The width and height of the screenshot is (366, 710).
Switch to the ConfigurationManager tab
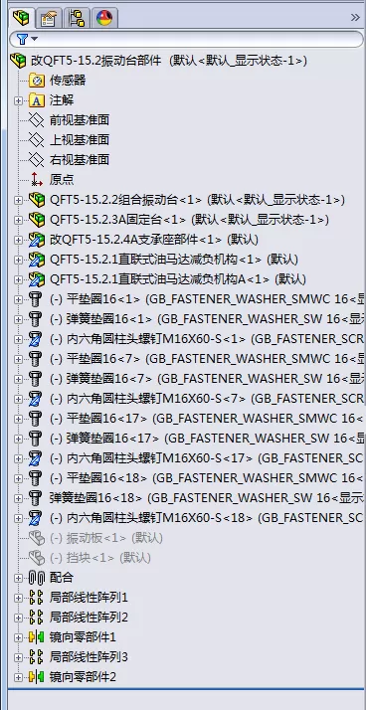pos(77,18)
